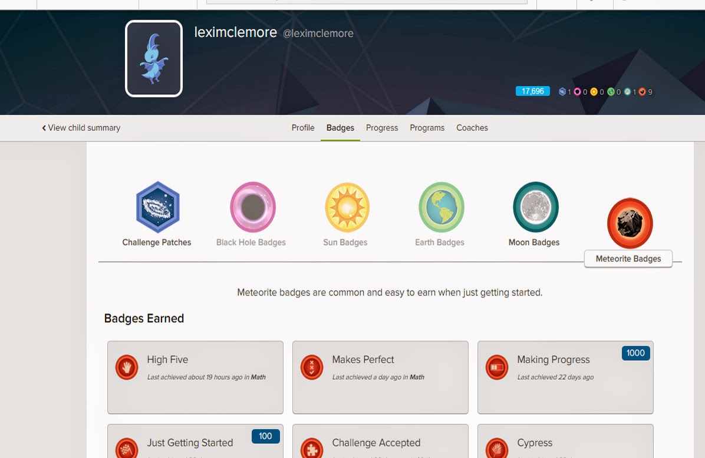Click the Moon Badges label

(x=534, y=243)
